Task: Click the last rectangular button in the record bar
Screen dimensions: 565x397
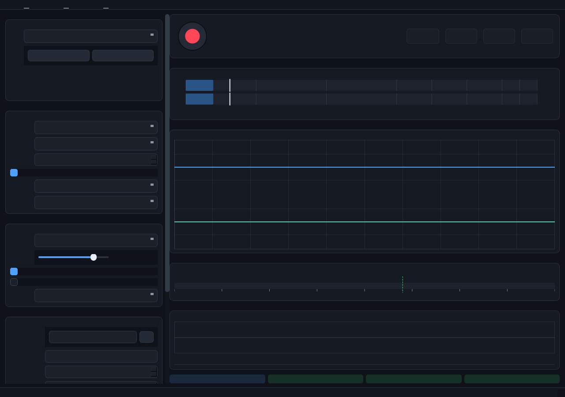Action: [537, 36]
